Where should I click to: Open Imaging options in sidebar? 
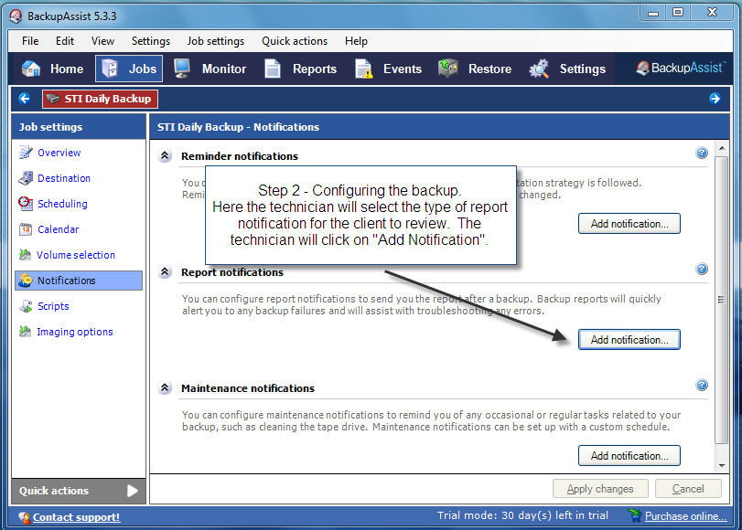75,332
